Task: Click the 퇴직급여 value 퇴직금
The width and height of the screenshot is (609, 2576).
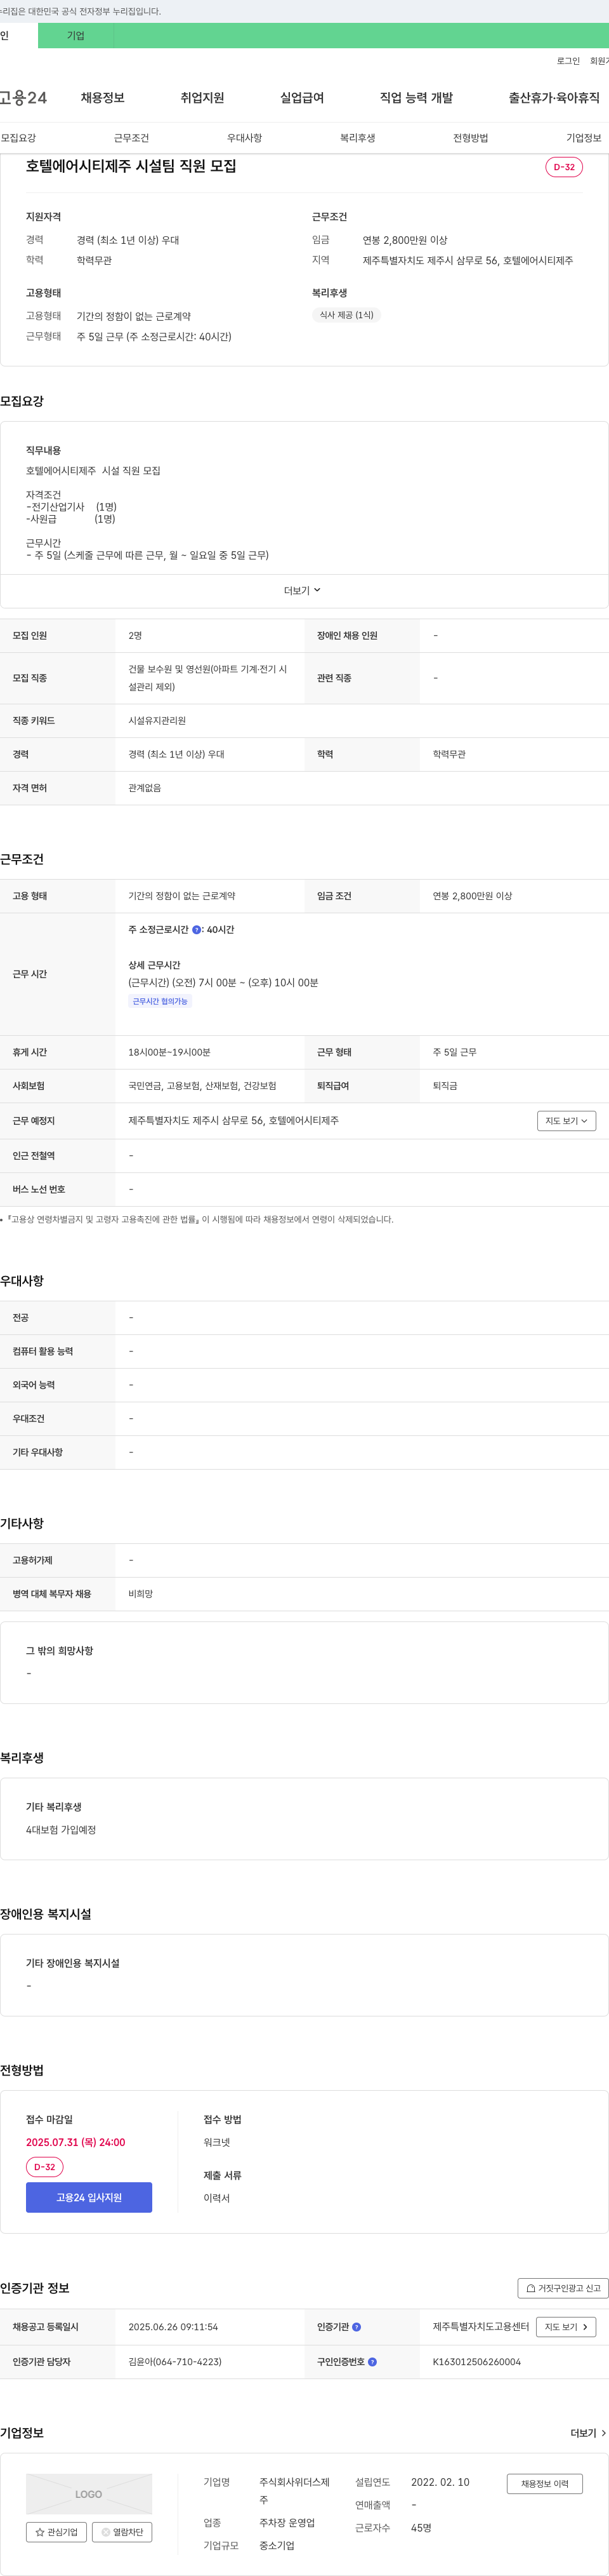Action: pos(445,1086)
